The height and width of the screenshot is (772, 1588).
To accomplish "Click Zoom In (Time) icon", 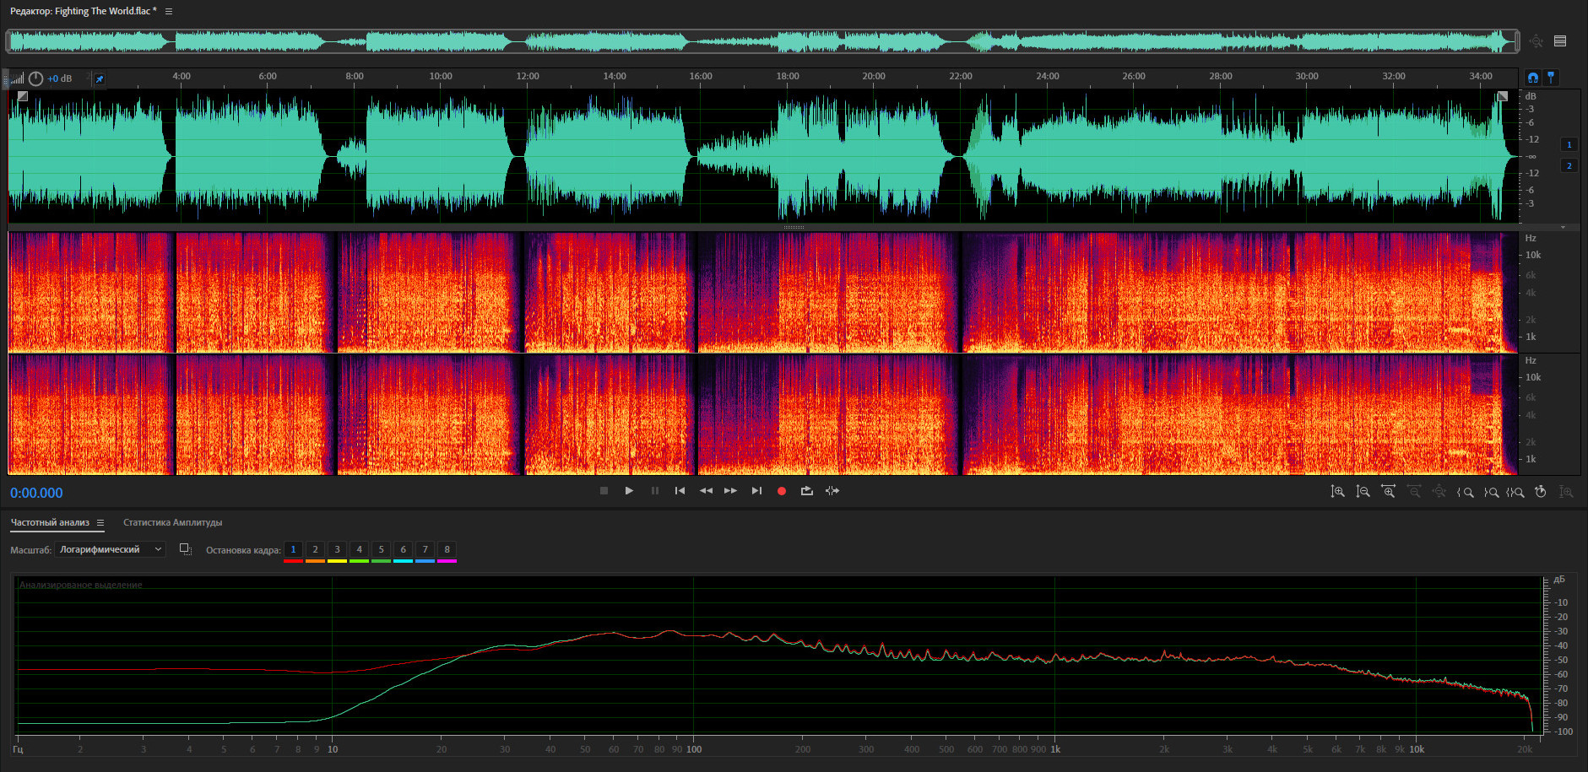I will pyautogui.click(x=1388, y=492).
